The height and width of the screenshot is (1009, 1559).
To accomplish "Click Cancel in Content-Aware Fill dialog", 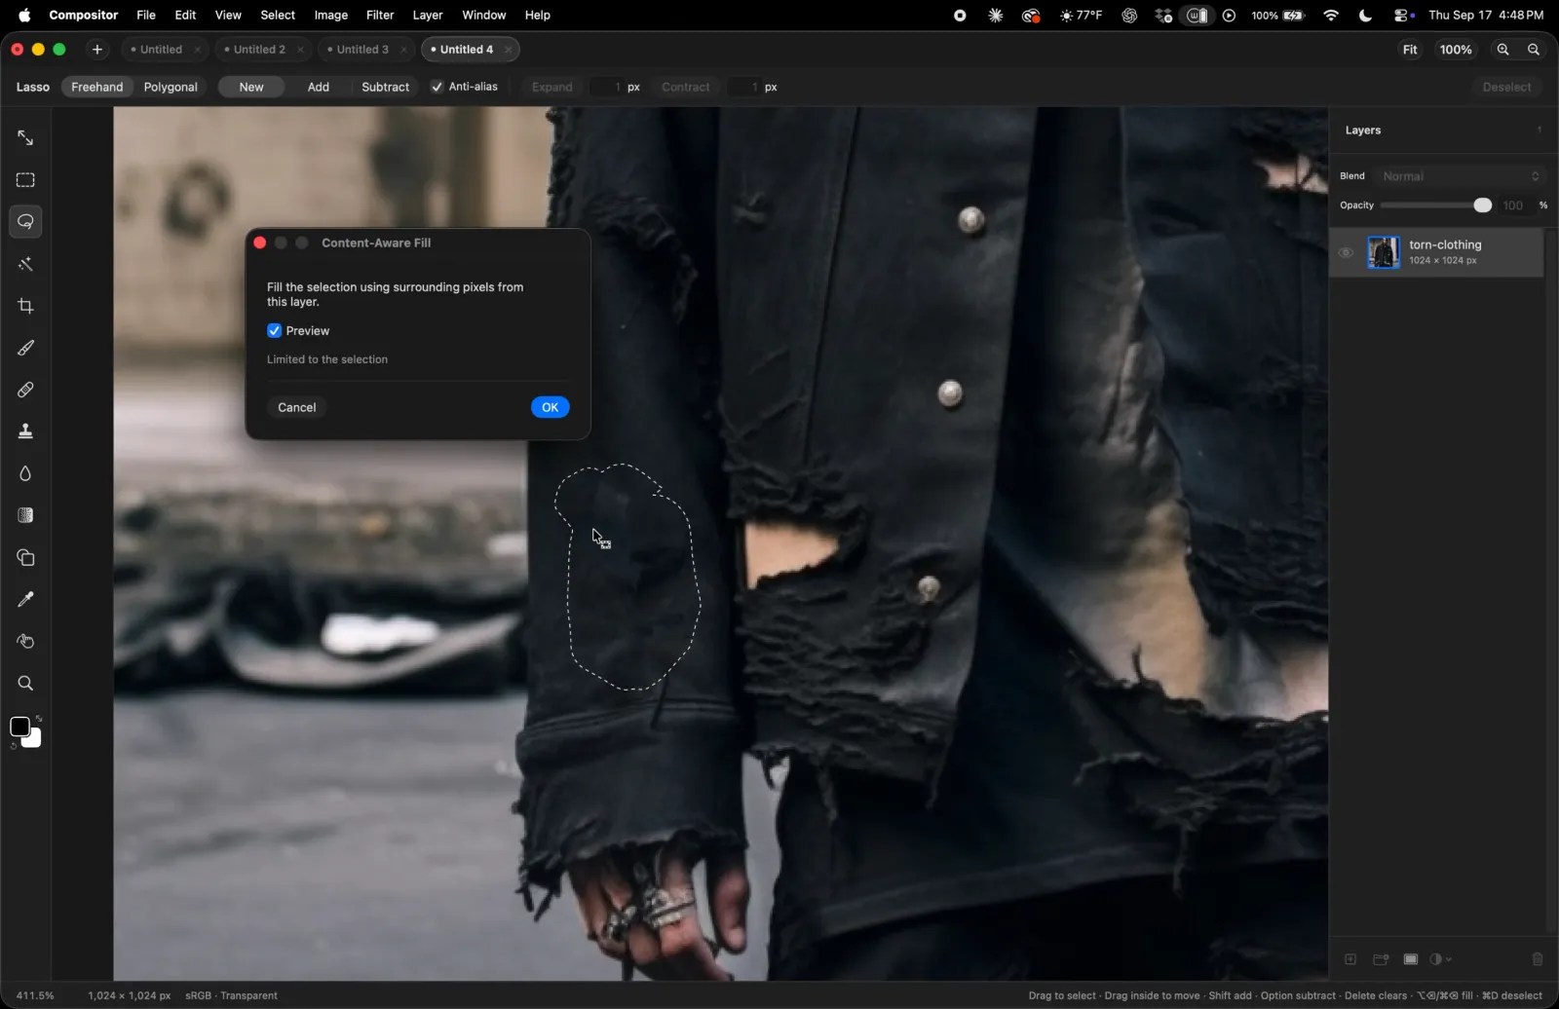I will tap(297, 407).
